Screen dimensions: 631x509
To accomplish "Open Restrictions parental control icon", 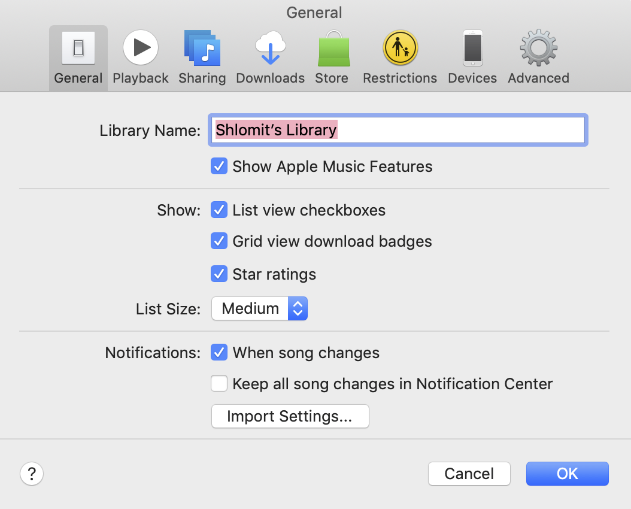I will click(x=400, y=49).
